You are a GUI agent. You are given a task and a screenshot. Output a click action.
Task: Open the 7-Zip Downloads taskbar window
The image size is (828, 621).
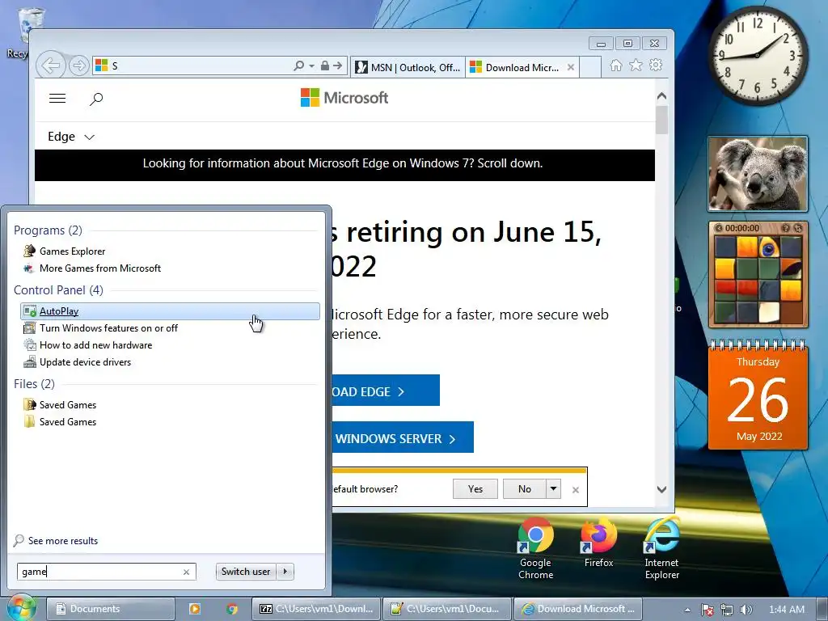click(316, 609)
